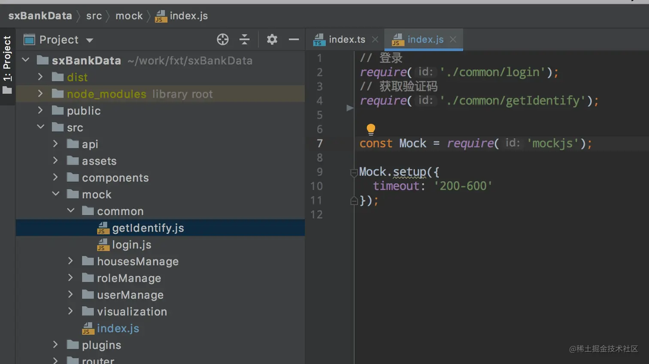Viewport: 649px width, 364px height.
Task: Click the sxBankData breadcrumb
Action: 40,16
